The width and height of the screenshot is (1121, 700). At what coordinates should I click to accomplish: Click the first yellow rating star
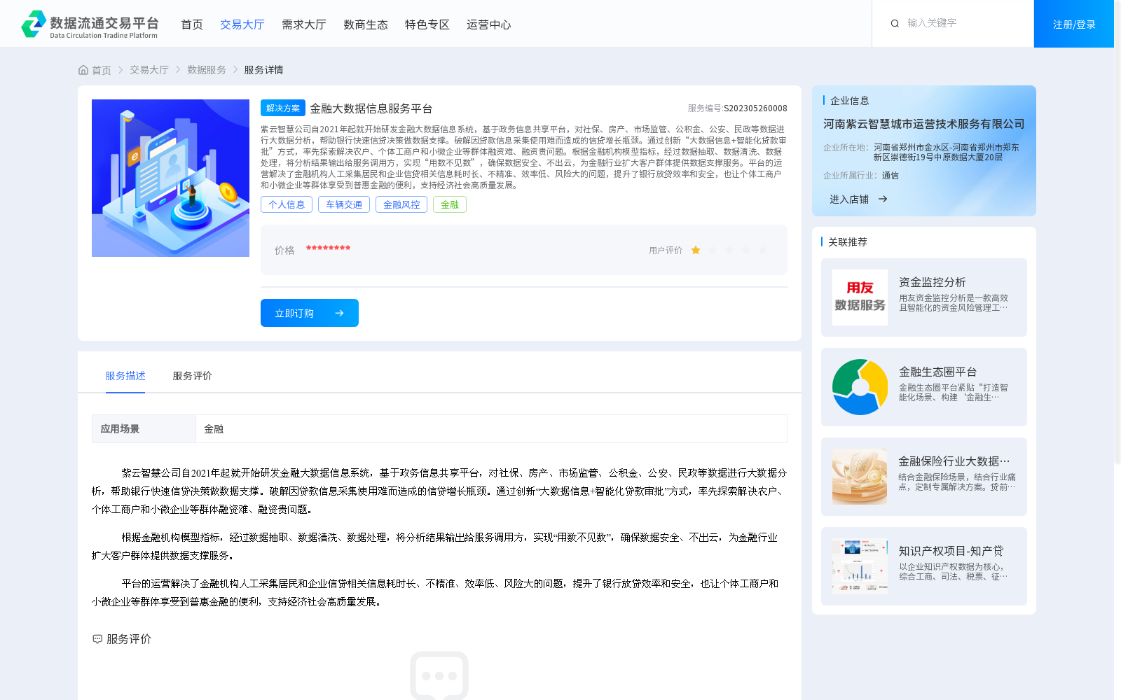tap(696, 251)
